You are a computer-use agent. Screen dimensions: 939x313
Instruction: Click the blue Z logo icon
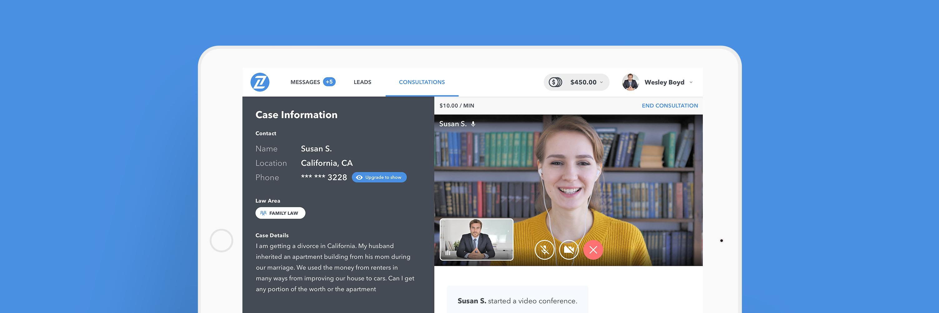260,82
